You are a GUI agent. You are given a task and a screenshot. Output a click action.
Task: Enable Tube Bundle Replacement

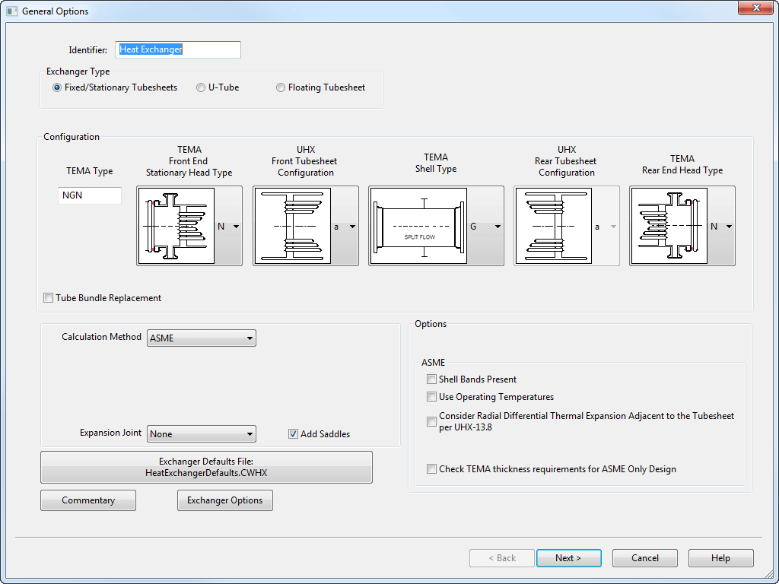pyautogui.click(x=48, y=297)
